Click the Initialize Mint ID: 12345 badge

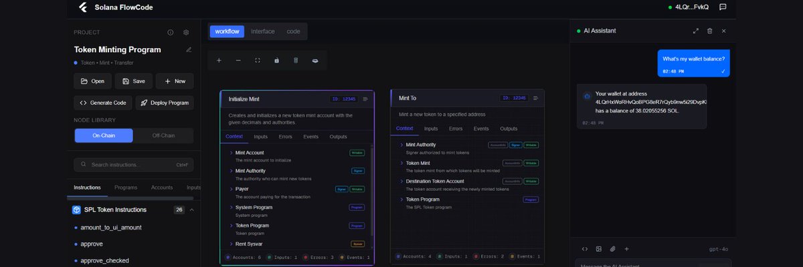[x=343, y=99]
